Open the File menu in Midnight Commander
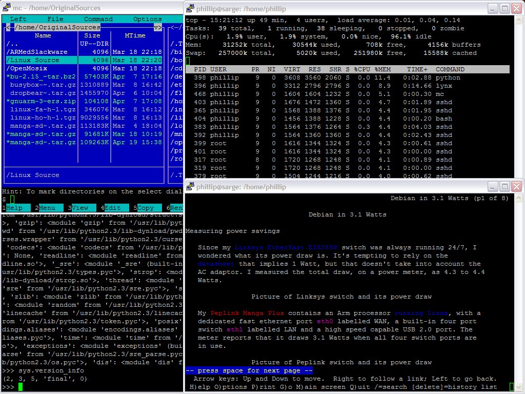 [x=55, y=19]
